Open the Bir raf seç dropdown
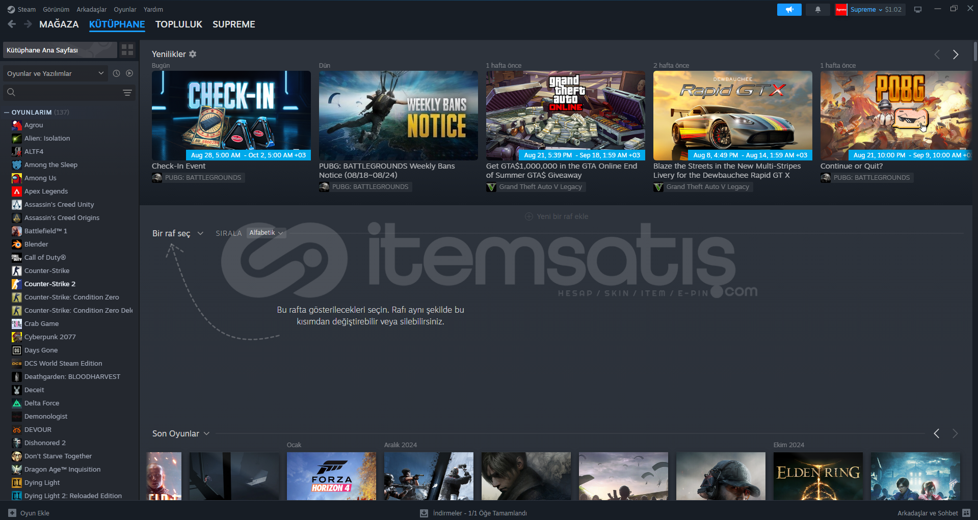Viewport: 978px width, 520px height. coord(177,233)
